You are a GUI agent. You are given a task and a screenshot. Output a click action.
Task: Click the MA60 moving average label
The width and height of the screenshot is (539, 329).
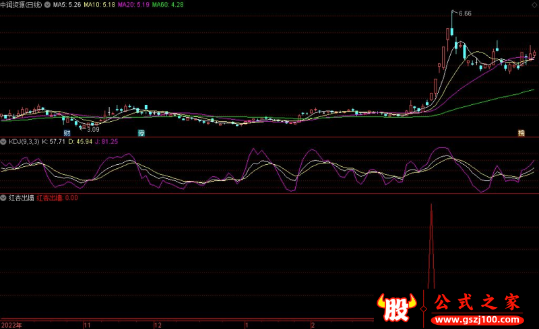pyautogui.click(x=168, y=5)
